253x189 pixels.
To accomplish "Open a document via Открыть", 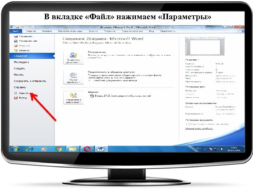I will click(22, 45).
